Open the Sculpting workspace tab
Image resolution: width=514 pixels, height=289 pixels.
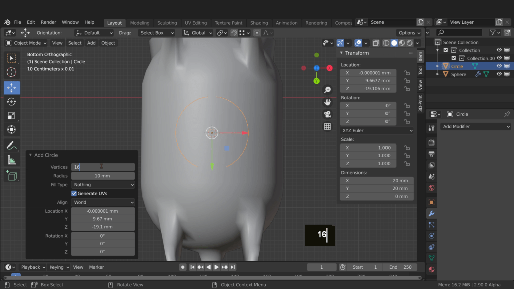point(167,23)
